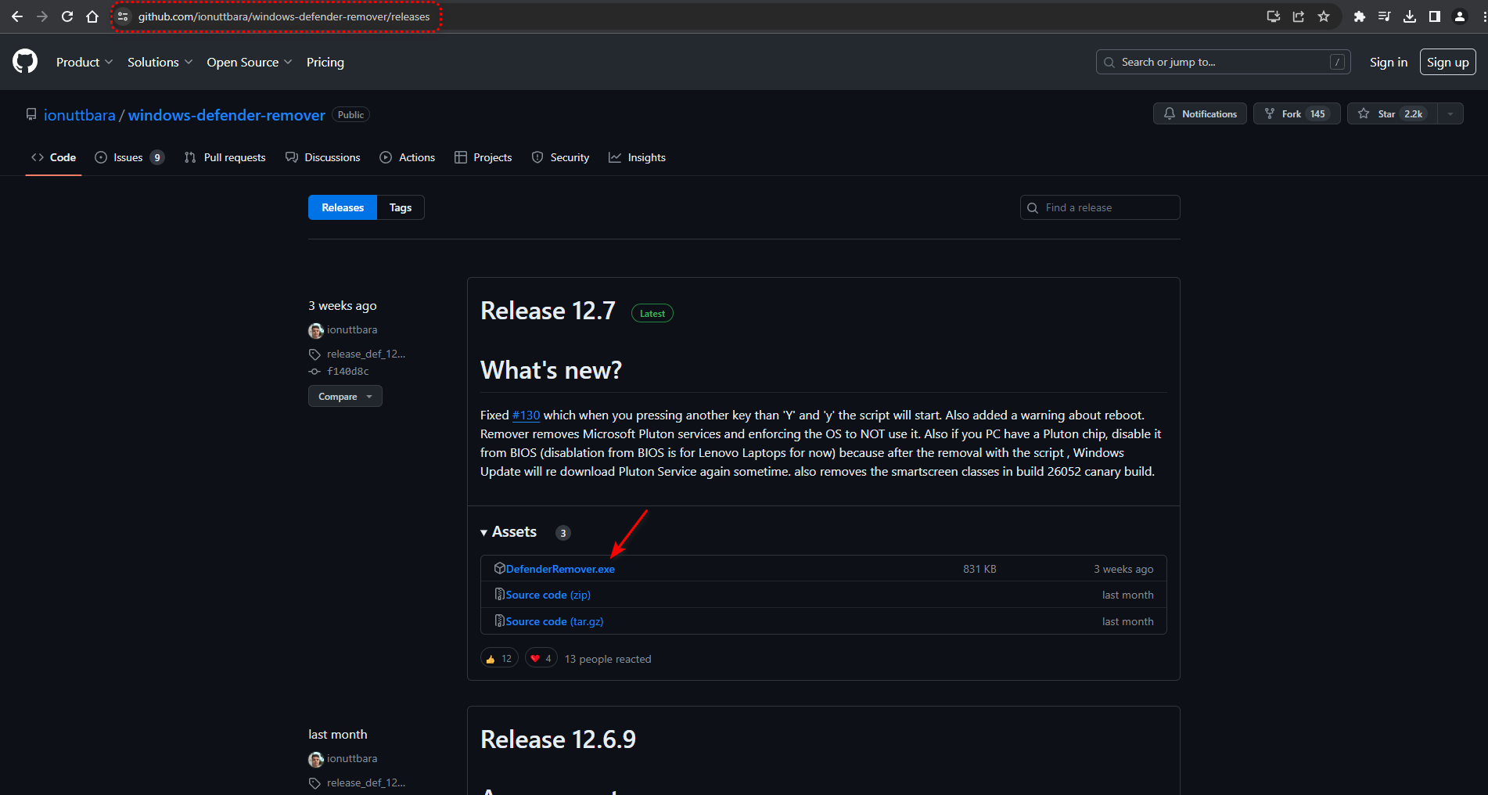Open the Security tab
Screen dimensions: 1488x795
561,157
